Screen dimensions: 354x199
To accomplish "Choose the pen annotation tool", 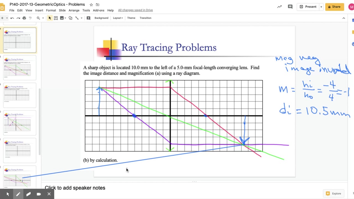I will coord(18,194).
